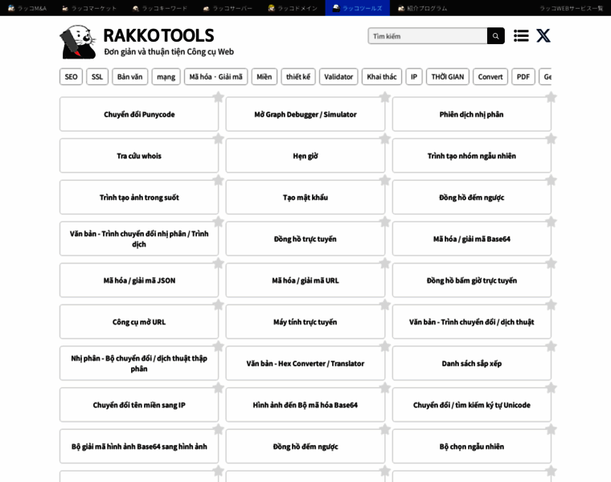Screen dimensions: 611x482
Task: Select the Validator category
Action: point(338,76)
